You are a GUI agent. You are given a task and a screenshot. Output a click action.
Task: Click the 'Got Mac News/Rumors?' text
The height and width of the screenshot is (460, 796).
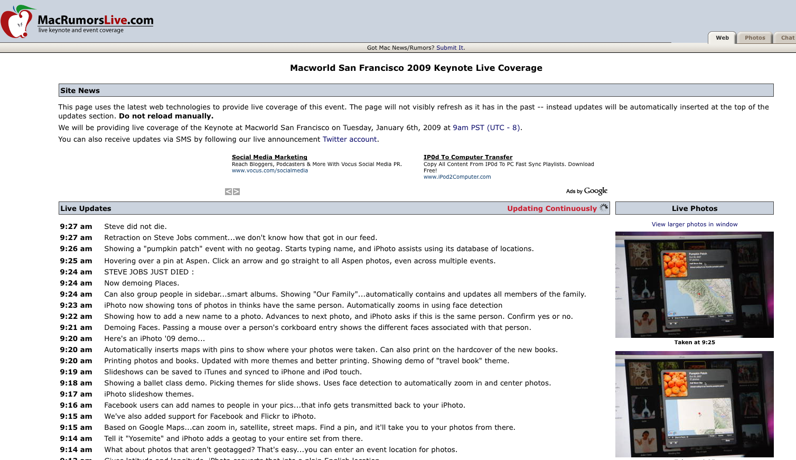pyautogui.click(x=400, y=48)
